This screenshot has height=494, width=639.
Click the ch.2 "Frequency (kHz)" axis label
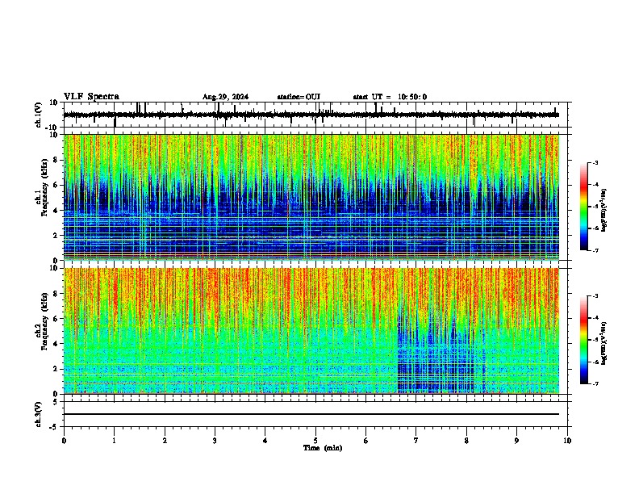click(x=44, y=321)
